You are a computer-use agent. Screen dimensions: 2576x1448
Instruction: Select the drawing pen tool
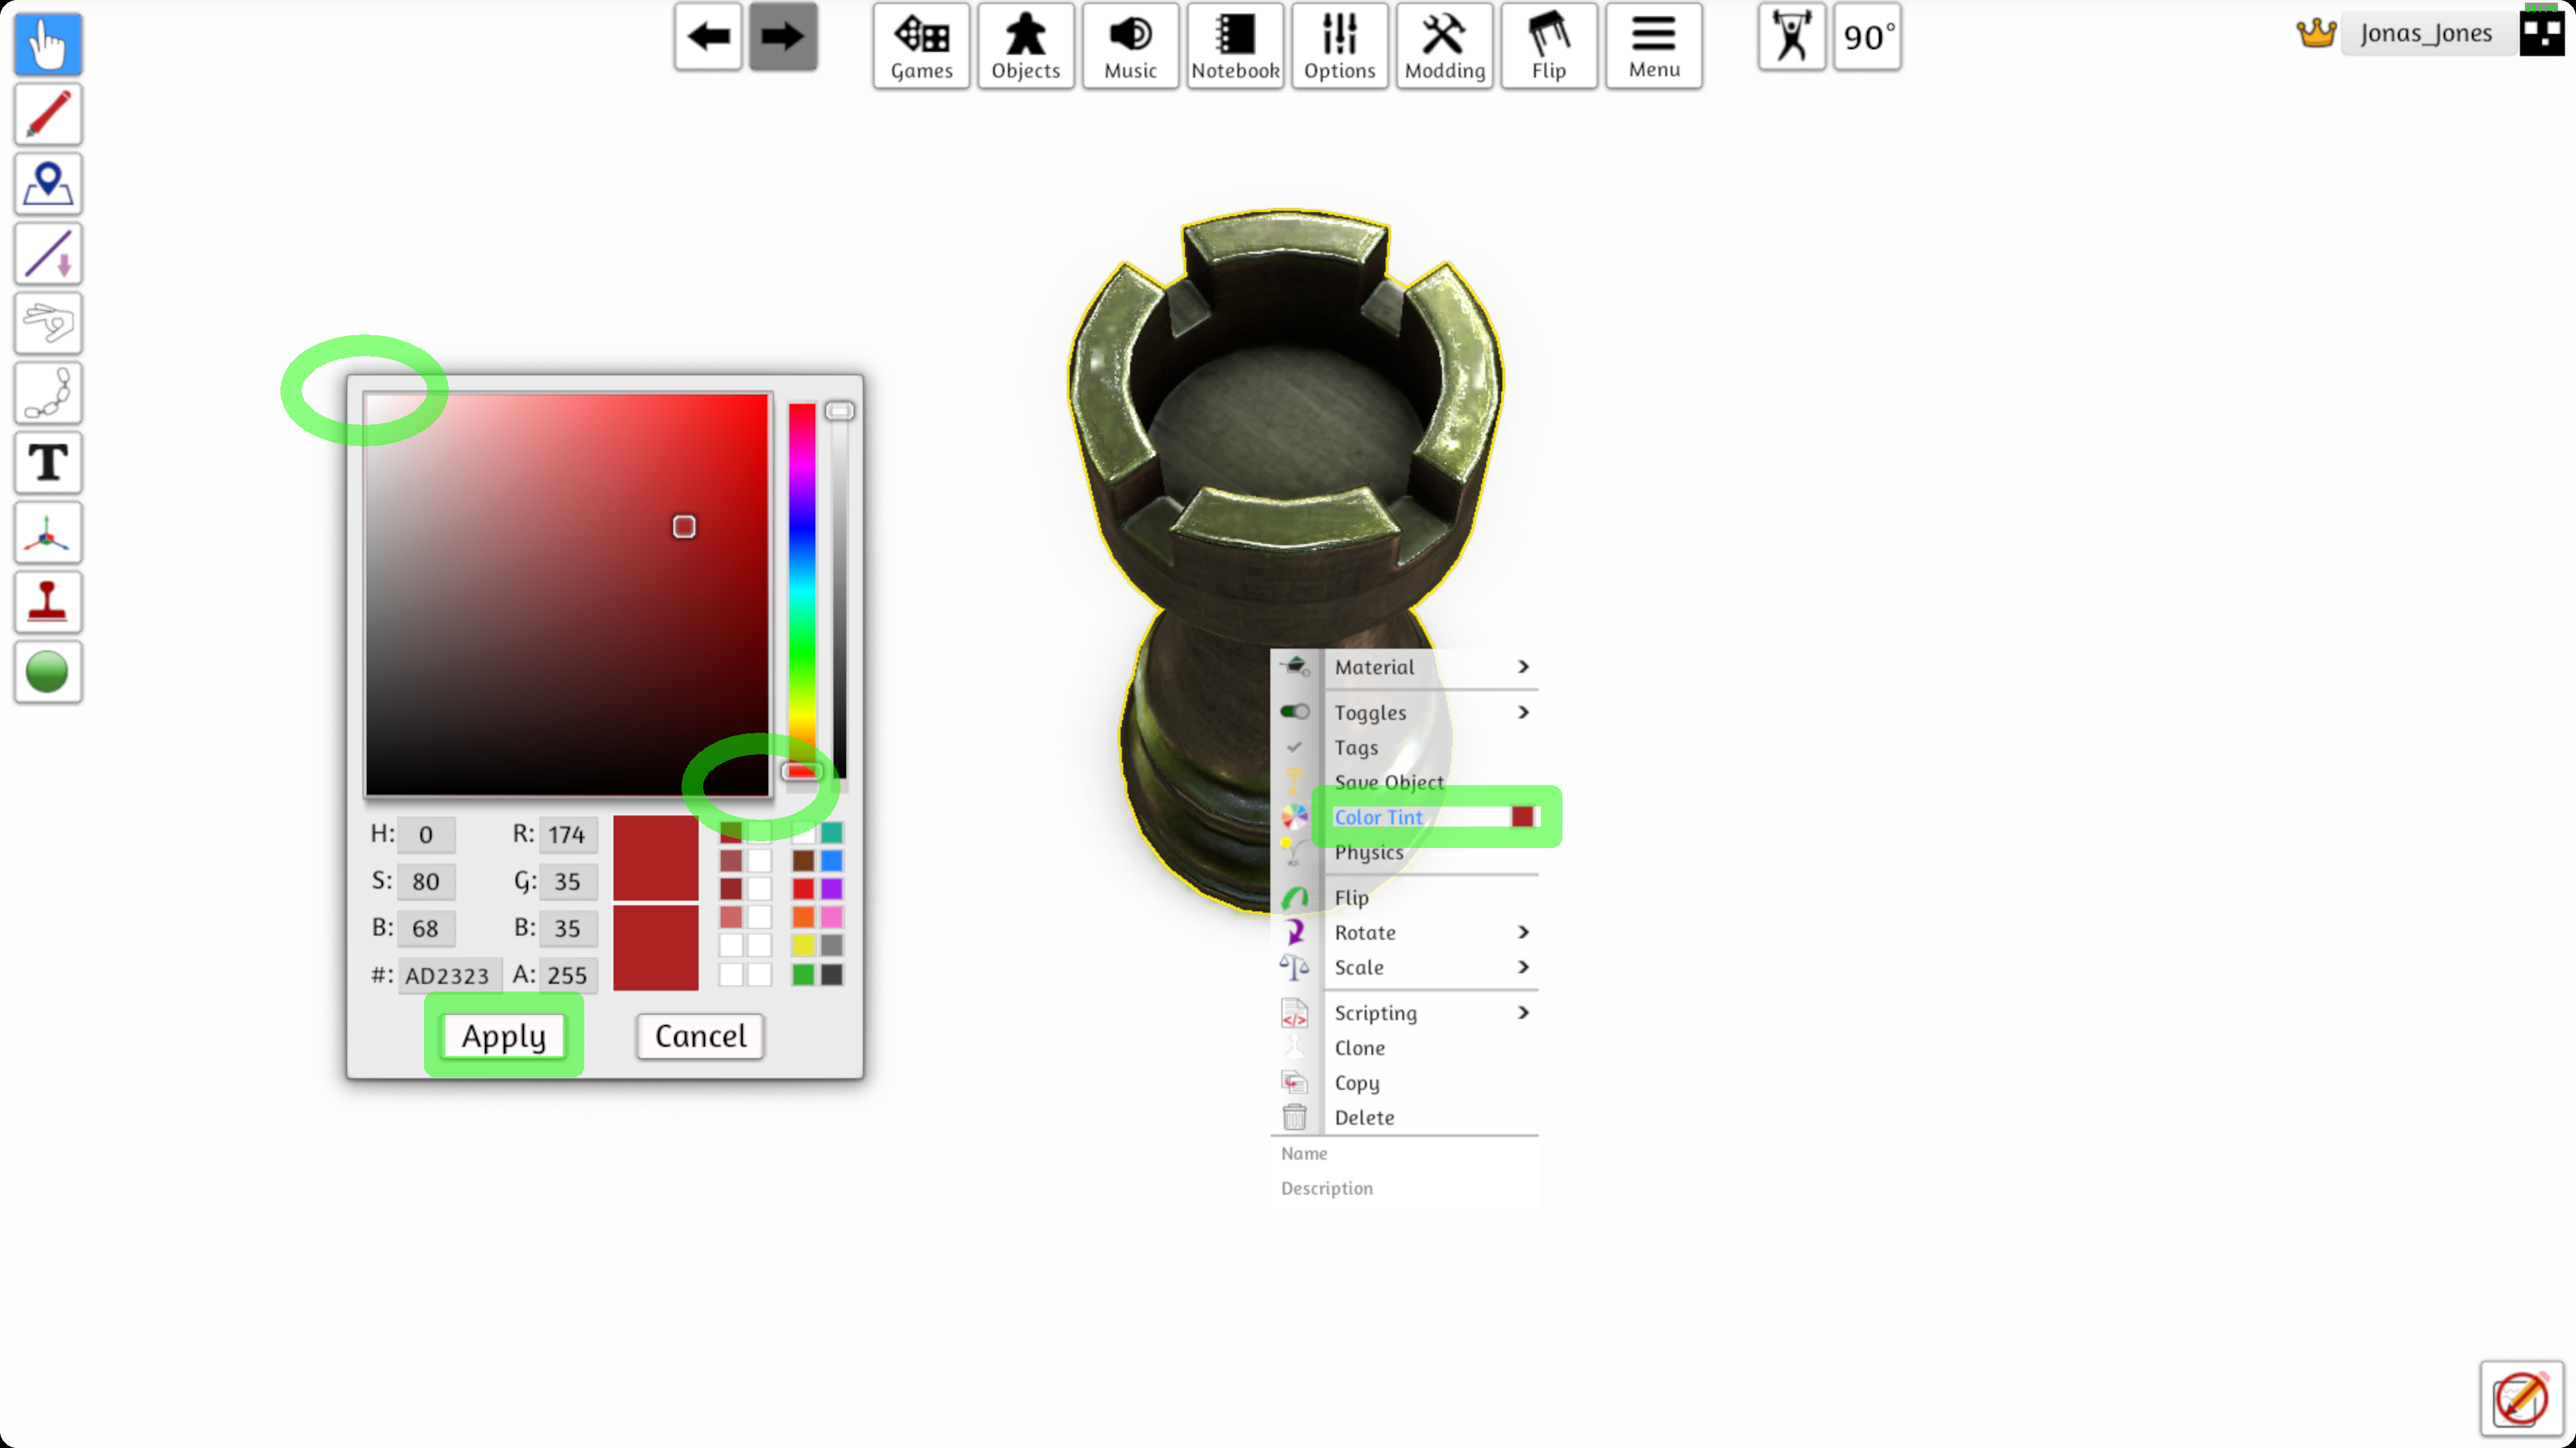pyautogui.click(x=47, y=114)
